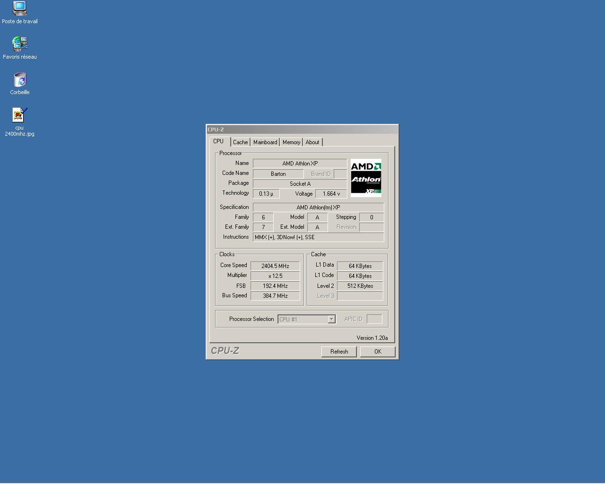The height and width of the screenshot is (484, 605).
Task: Click the Level 2 value 512 KBytes
Action: (360, 286)
